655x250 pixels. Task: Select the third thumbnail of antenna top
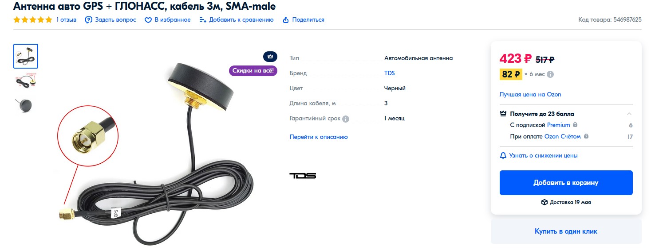pyautogui.click(x=26, y=105)
